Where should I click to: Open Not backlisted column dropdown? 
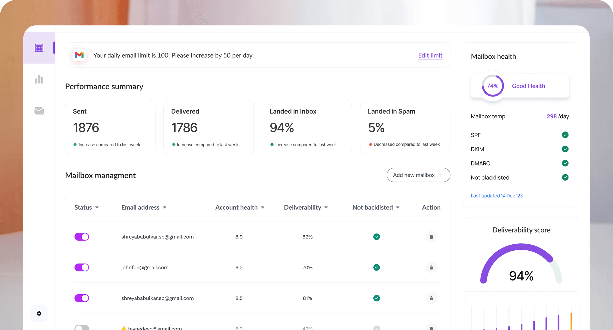[x=398, y=208]
